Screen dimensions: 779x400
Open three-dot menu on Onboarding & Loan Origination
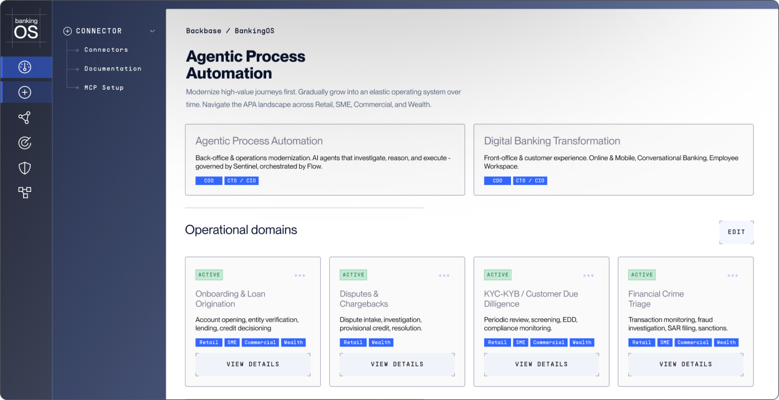tap(300, 275)
